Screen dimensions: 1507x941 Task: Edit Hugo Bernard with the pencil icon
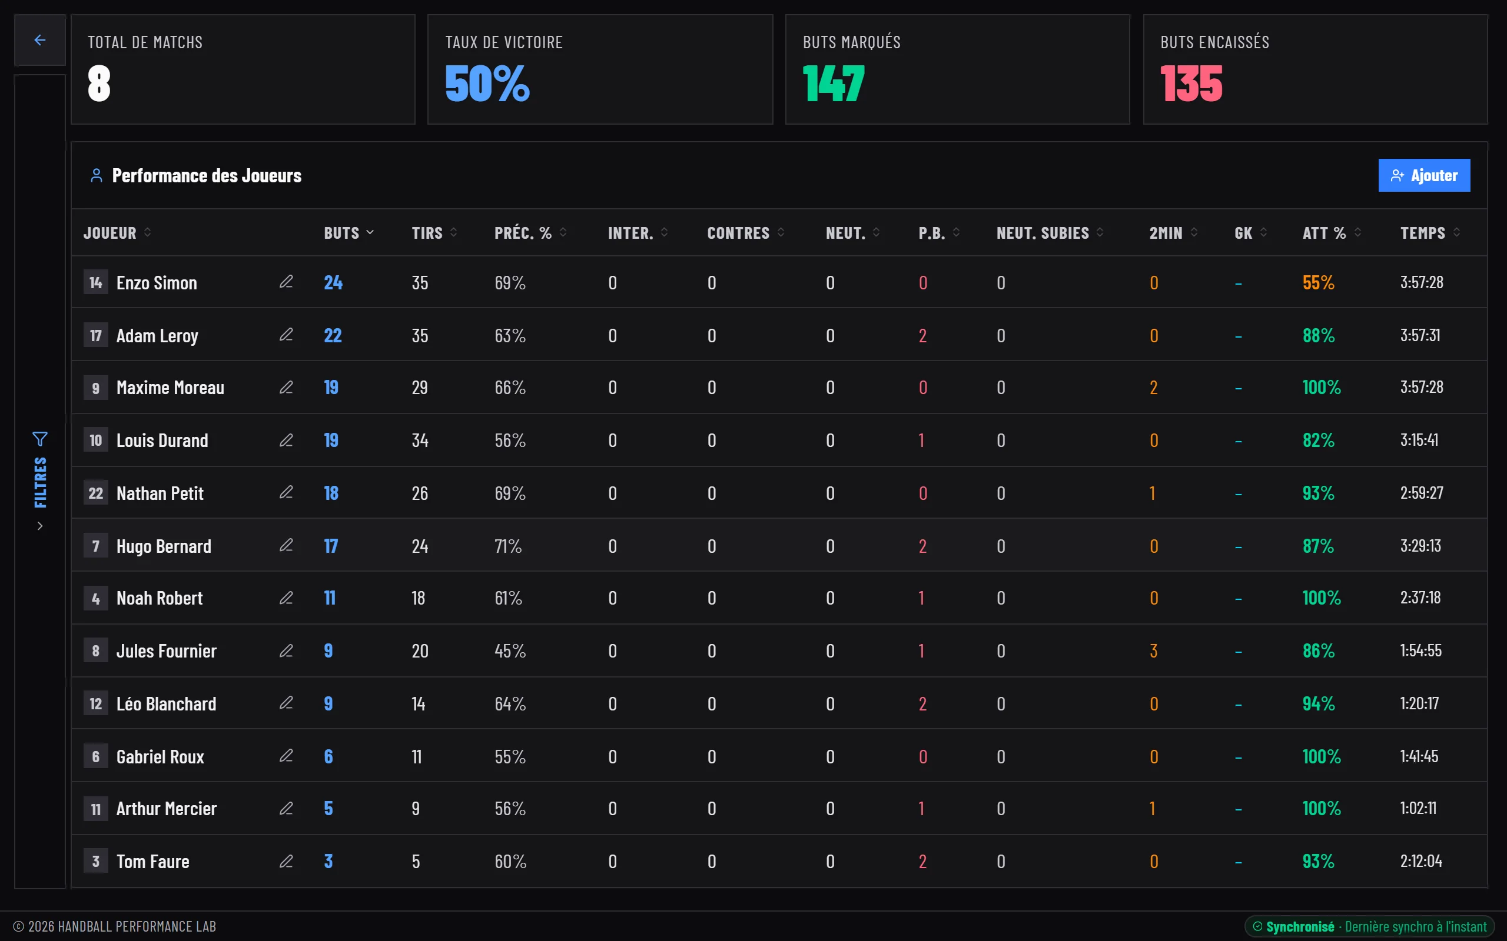tap(286, 545)
